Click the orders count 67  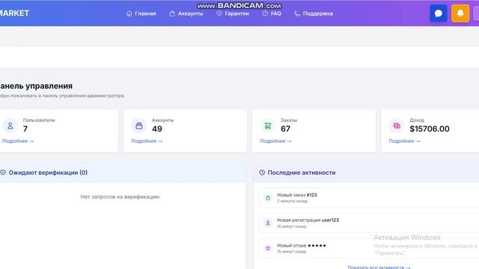[x=286, y=129]
